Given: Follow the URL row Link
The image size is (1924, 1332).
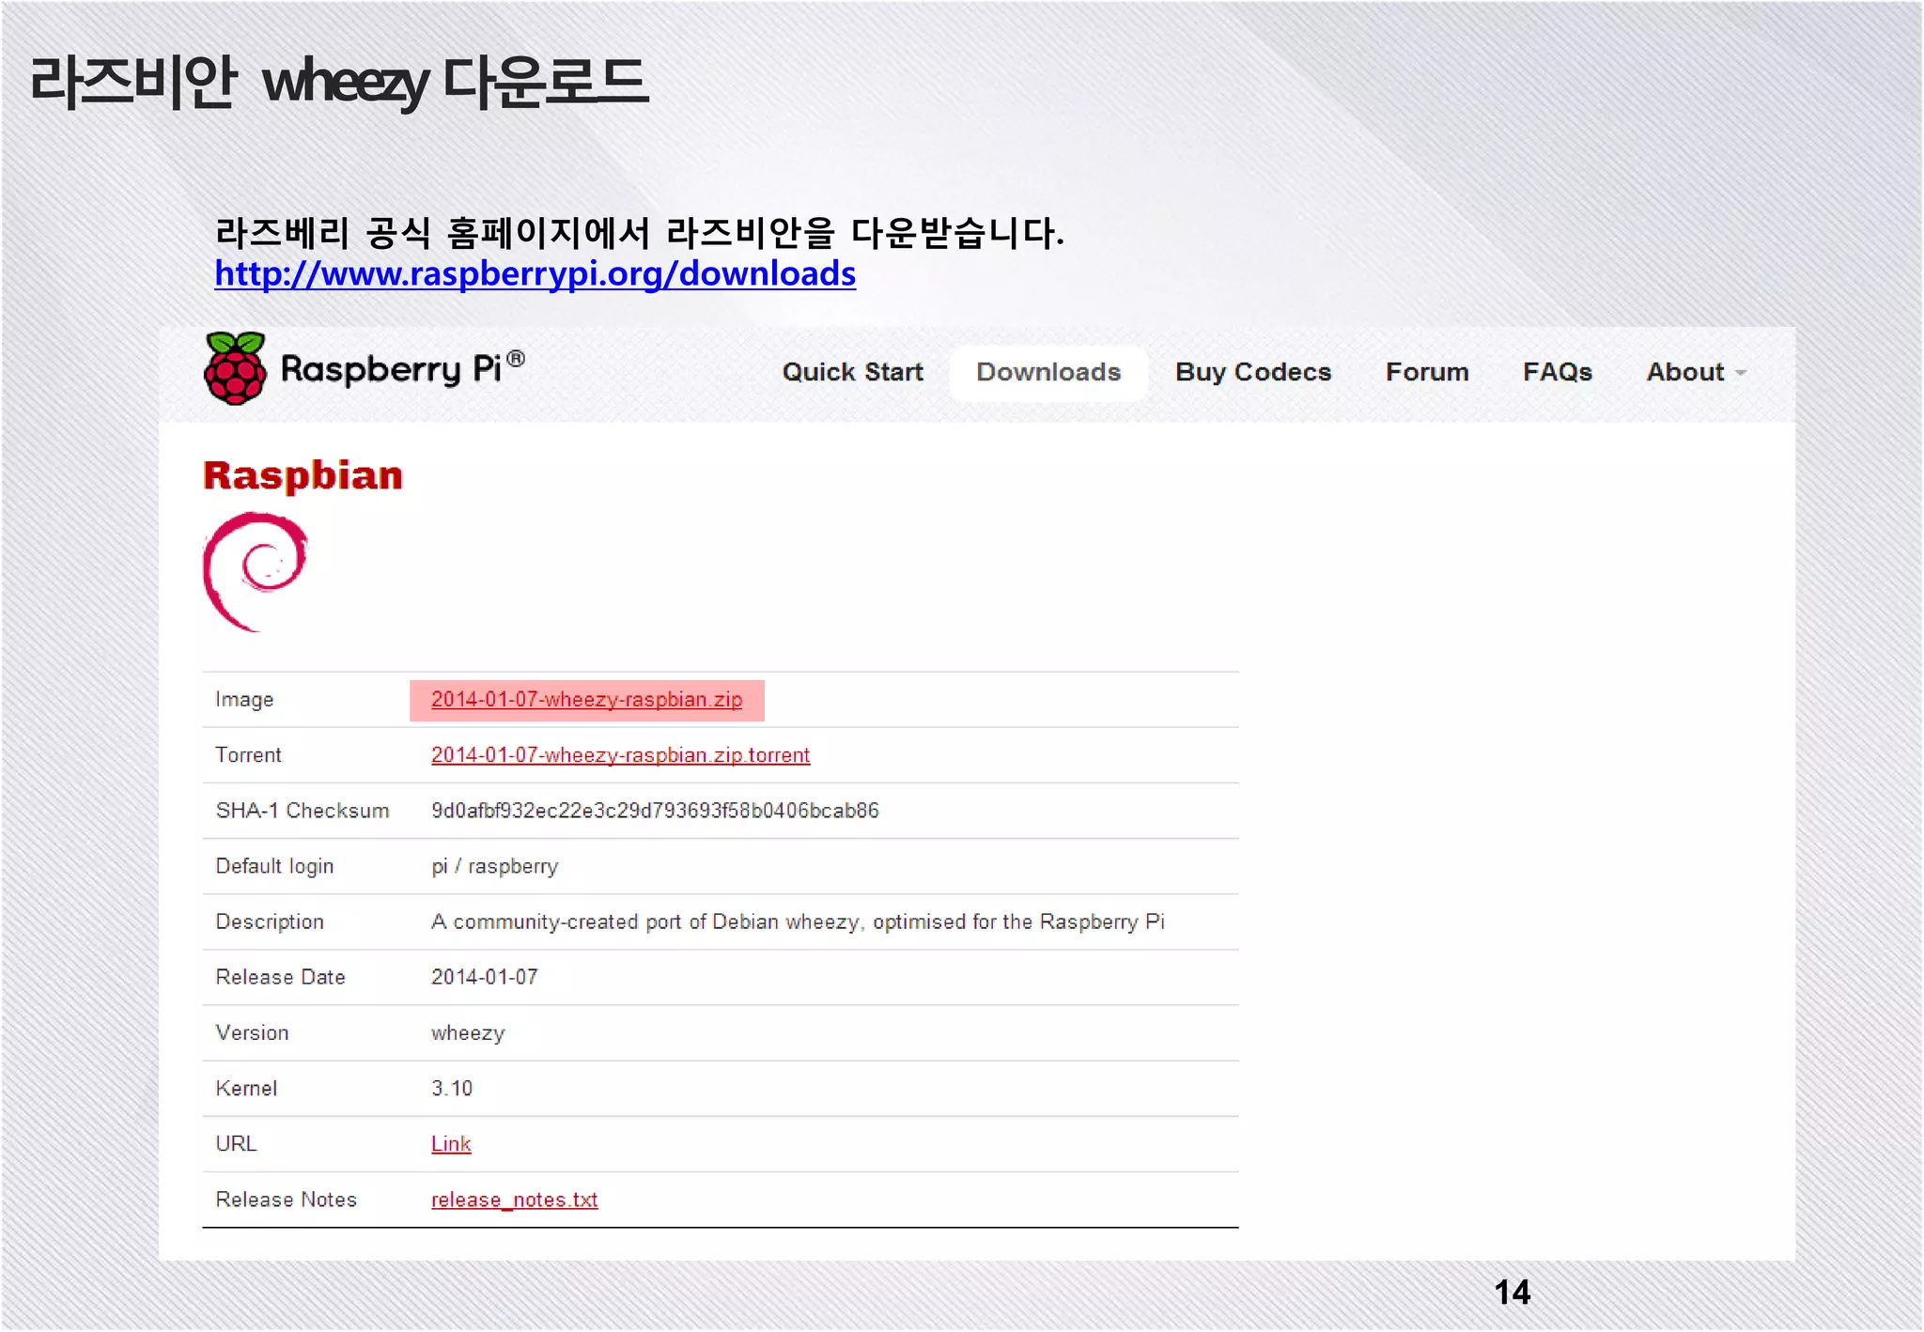Looking at the screenshot, I should click(451, 1144).
